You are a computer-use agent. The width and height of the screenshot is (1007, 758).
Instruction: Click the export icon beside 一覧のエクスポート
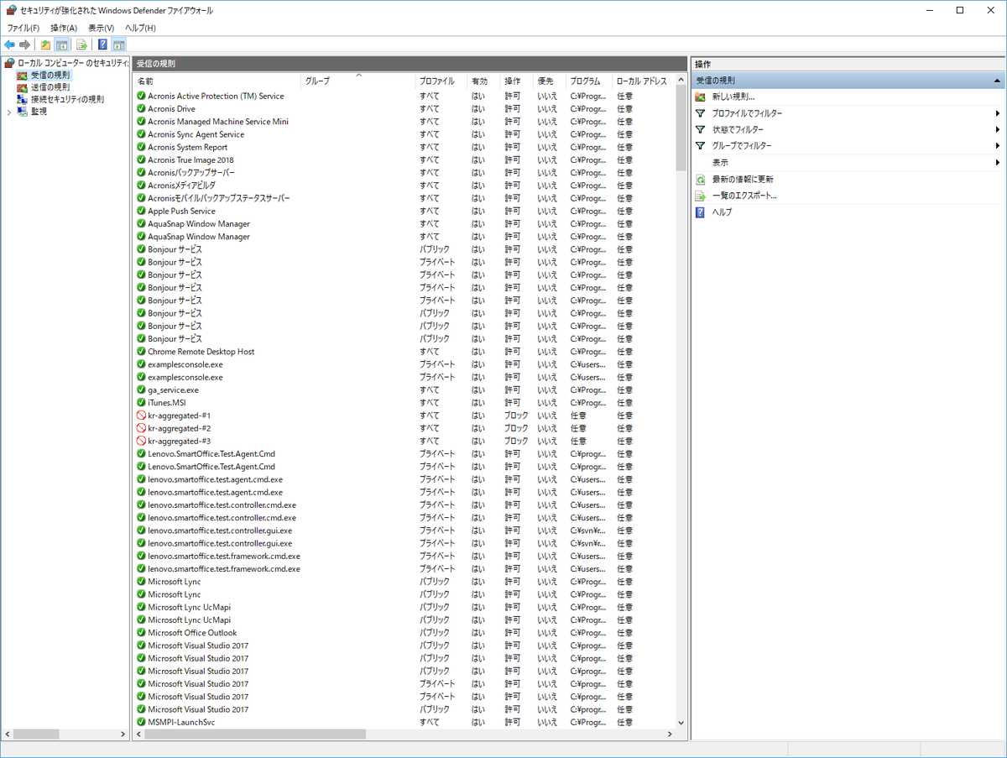(701, 196)
